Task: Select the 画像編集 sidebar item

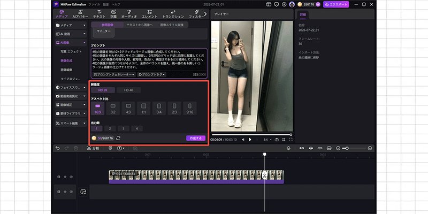Action: click(x=66, y=70)
